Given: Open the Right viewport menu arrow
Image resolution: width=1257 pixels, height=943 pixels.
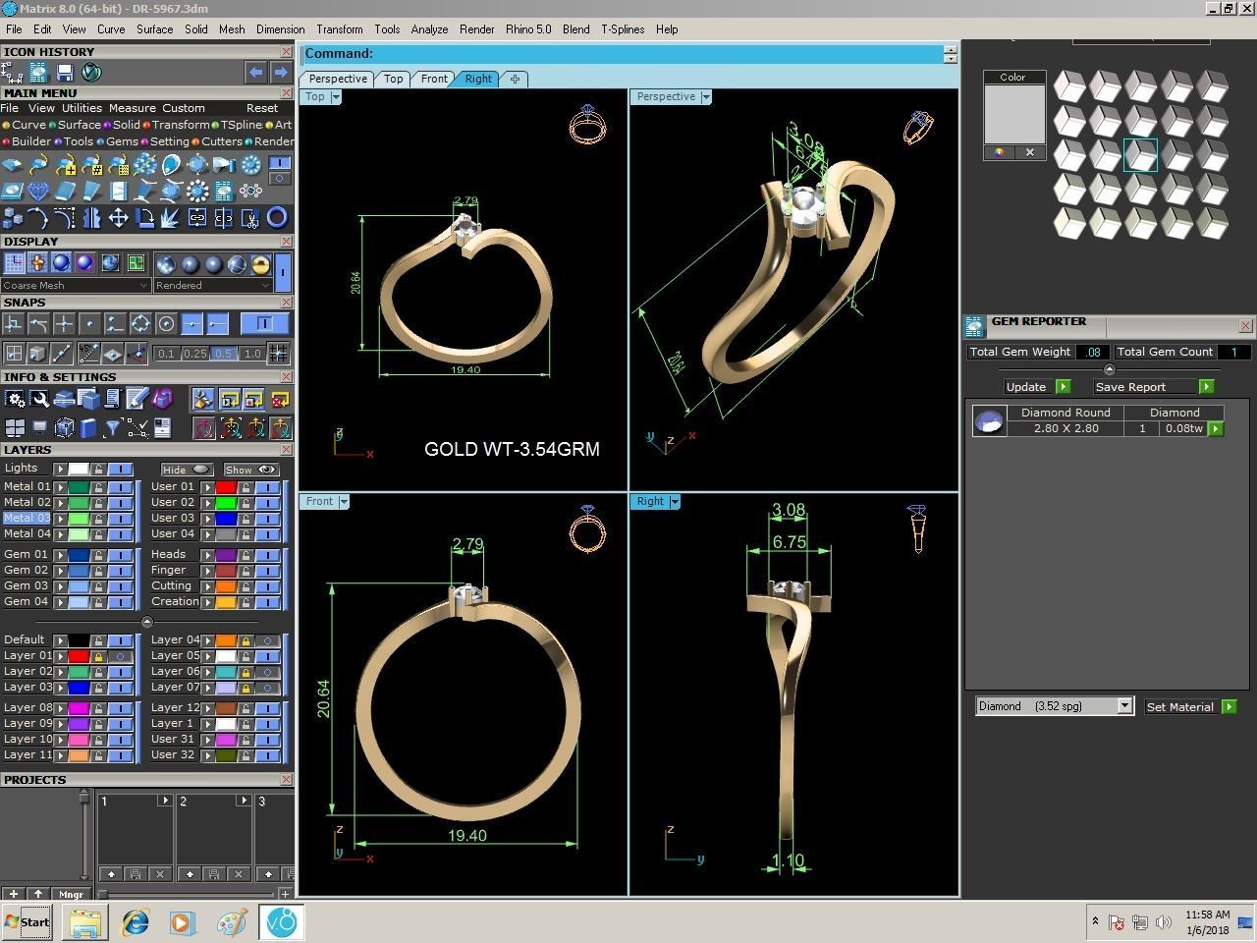Looking at the screenshot, I should (675, 502).
